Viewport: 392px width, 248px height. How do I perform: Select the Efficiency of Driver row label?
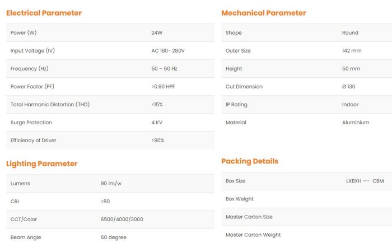point(34,141)
